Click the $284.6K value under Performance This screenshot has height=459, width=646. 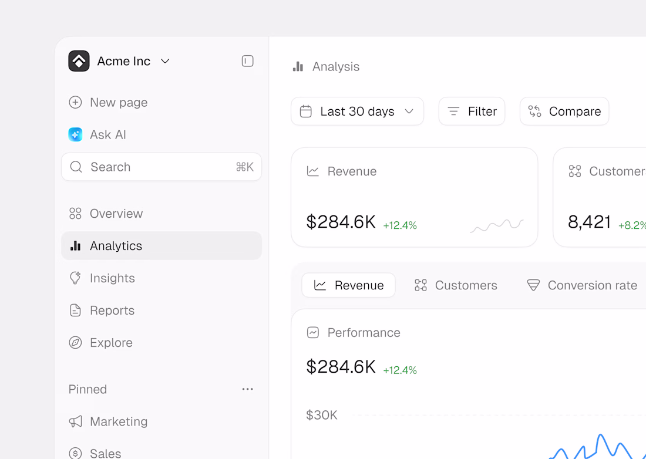coord(341,366)
